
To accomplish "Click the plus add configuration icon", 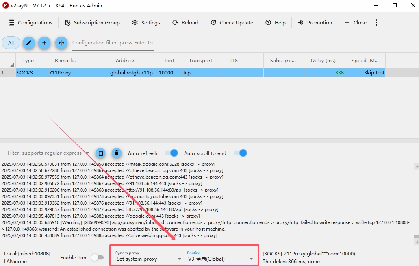I will (x=44, y=43).
